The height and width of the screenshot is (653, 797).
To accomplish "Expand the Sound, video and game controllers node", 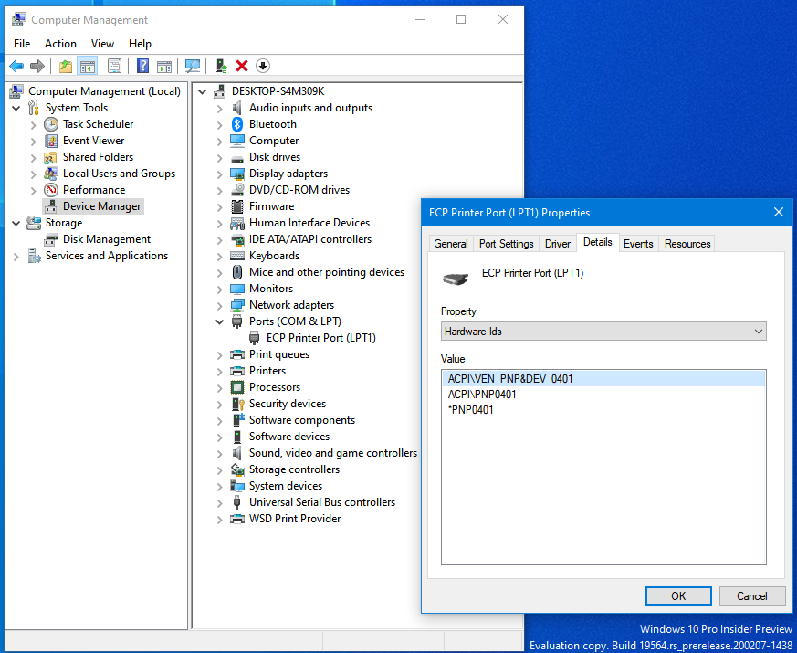I will point(220,454).
